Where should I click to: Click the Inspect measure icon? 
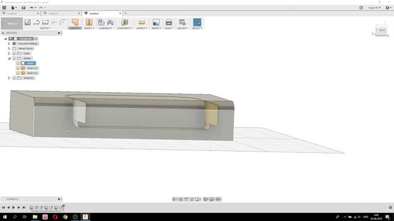pos(142,23)
